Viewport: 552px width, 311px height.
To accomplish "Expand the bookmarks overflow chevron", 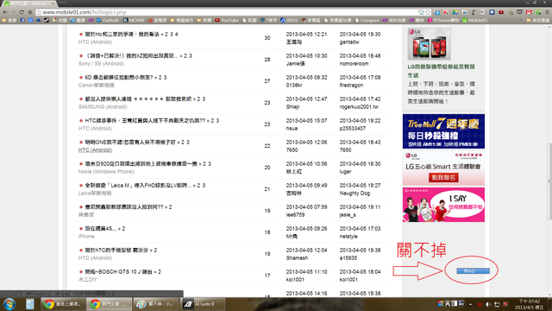I will (x=521, y=21).
